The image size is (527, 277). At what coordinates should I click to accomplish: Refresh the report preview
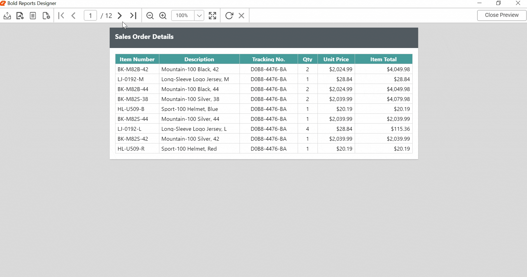pos(229,15)
